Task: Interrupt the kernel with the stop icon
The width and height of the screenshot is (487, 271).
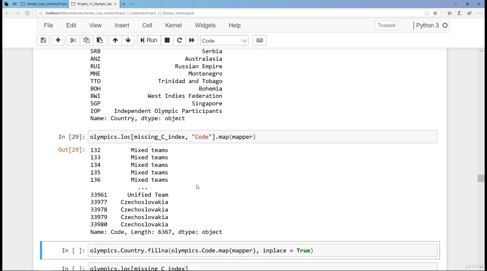Action: [x=167, y=40]
